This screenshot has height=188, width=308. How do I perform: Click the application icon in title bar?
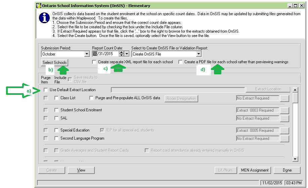(39, 6)
